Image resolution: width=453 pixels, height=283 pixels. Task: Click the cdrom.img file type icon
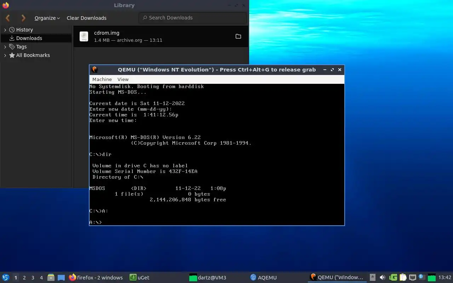[x=84, y=36]
